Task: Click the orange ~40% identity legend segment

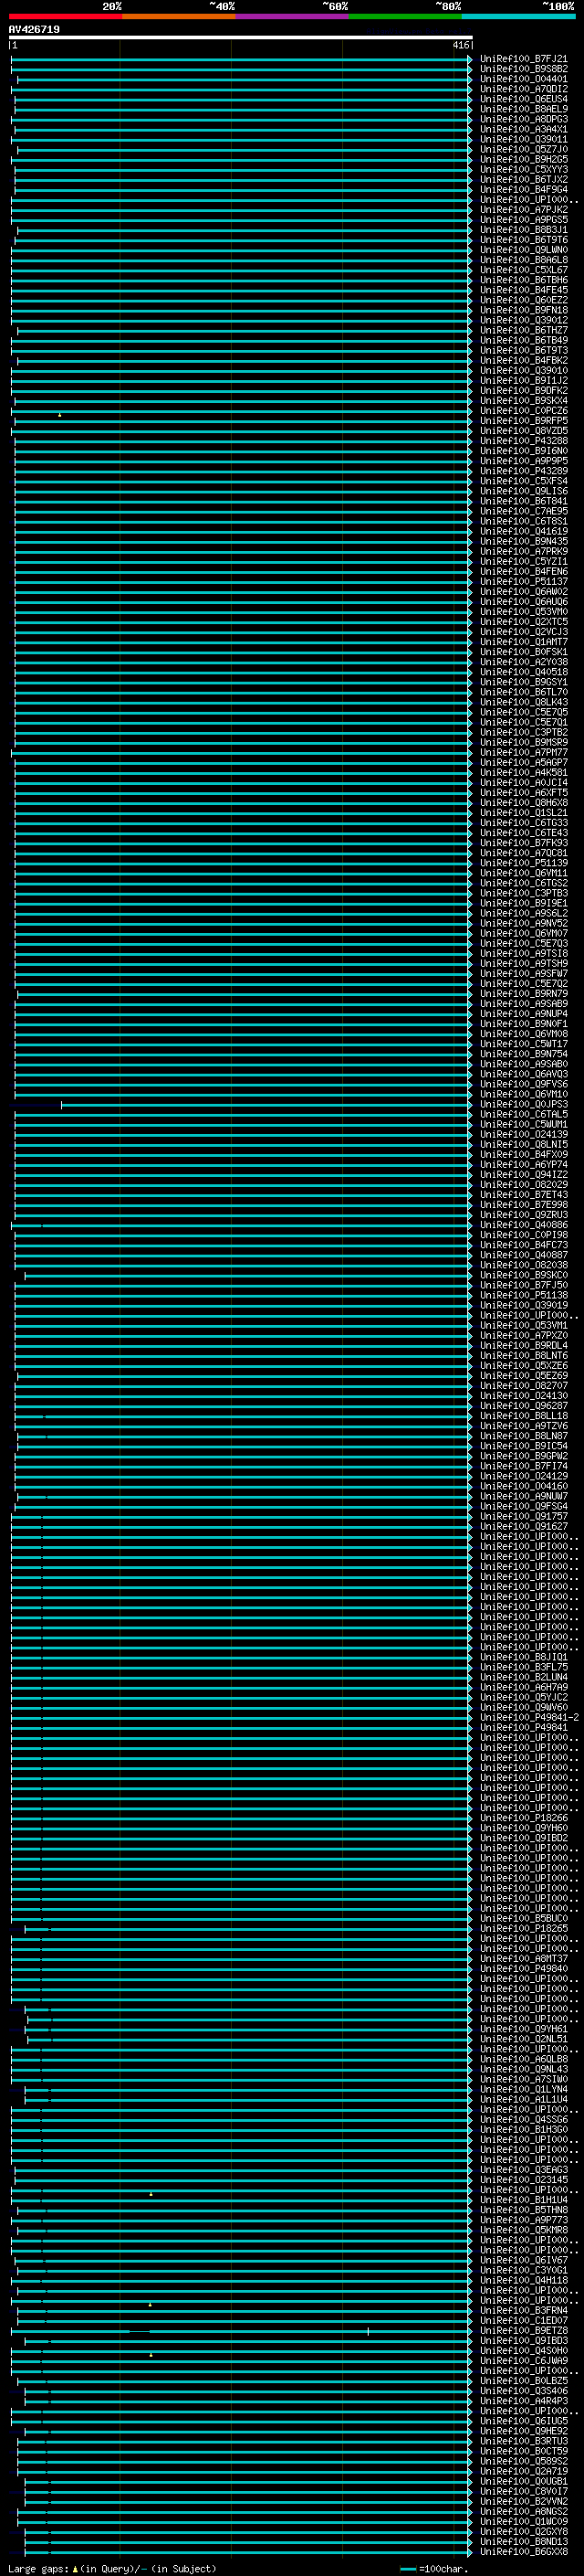Action: point(178,16)
